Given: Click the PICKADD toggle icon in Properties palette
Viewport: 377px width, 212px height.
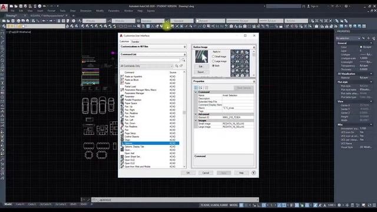Looking at the screenshot, I should pyautogui.click(x=363, y=38).
